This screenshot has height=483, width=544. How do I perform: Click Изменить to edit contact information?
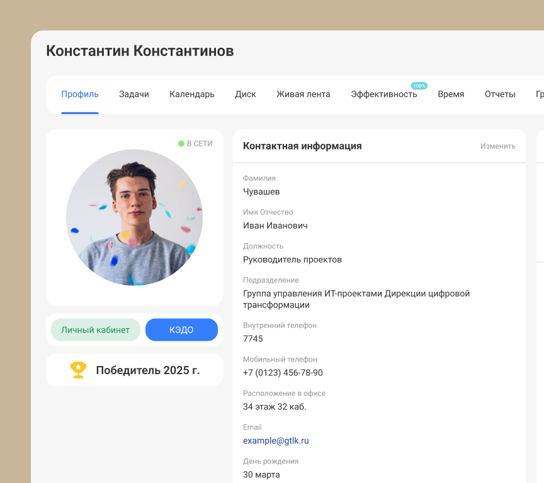point(498,145)
